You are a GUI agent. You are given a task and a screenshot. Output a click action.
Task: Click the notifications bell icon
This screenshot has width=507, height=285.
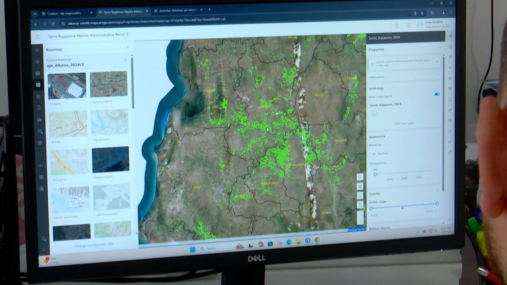click(397, 26)
